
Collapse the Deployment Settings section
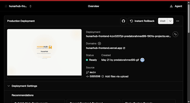9,86
